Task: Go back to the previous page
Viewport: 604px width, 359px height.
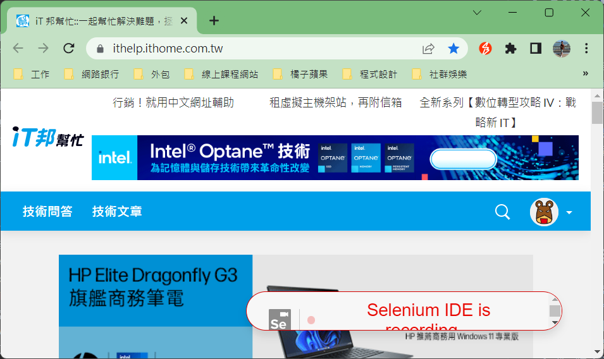Action: 18,49
